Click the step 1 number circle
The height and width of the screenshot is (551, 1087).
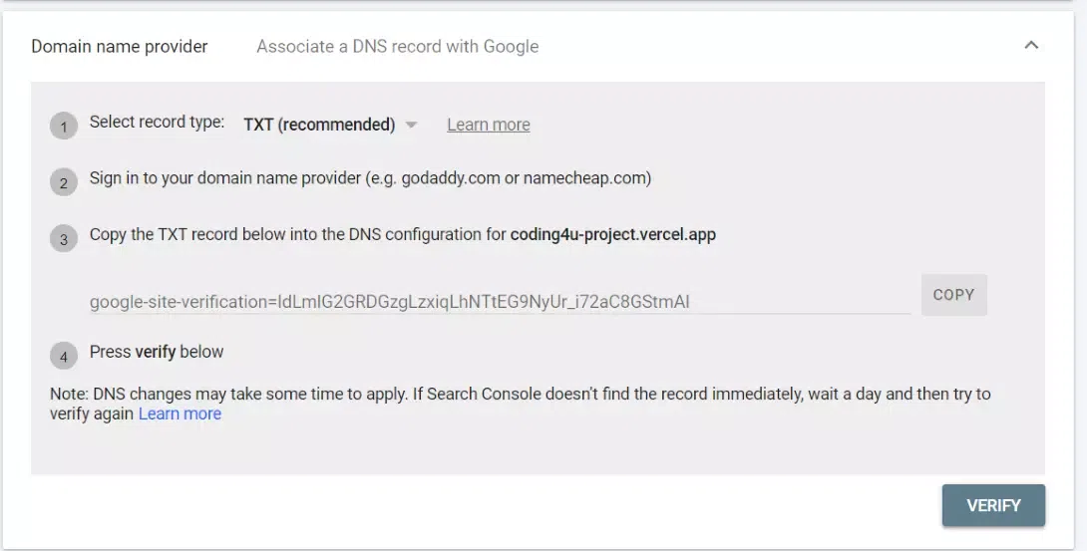(x=64, y=127)
